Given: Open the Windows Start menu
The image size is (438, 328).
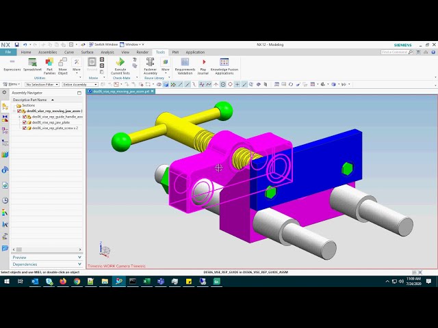Looking at the screenshot, I should tap(7, 282).
